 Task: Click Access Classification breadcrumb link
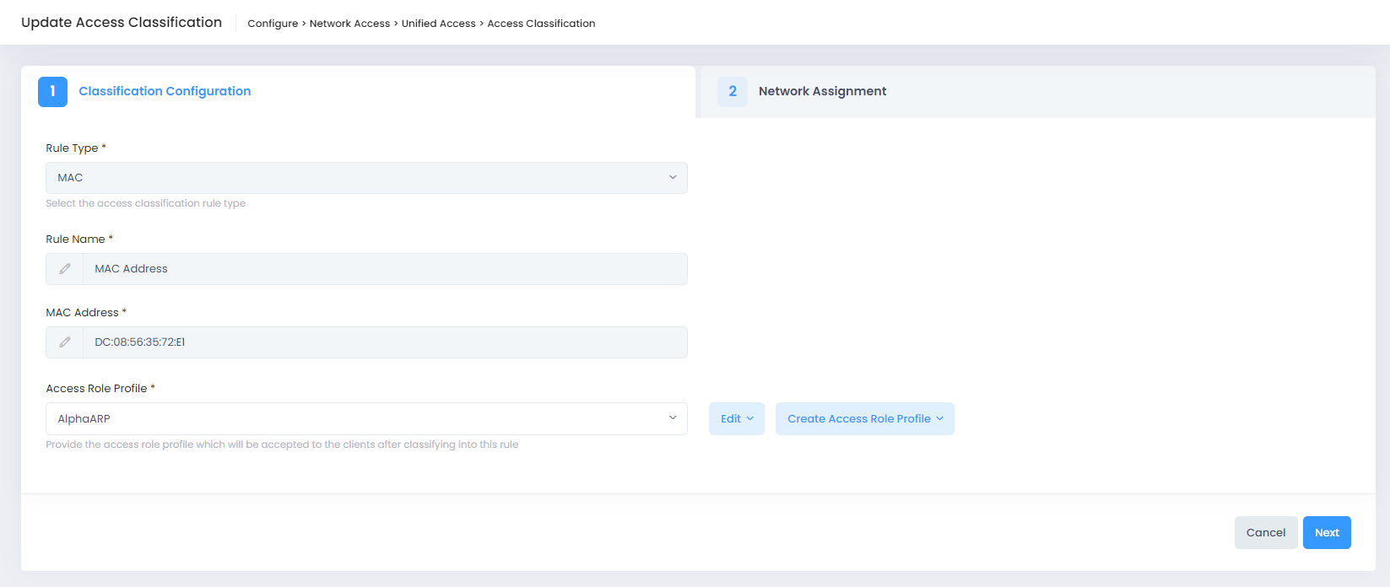541,24
